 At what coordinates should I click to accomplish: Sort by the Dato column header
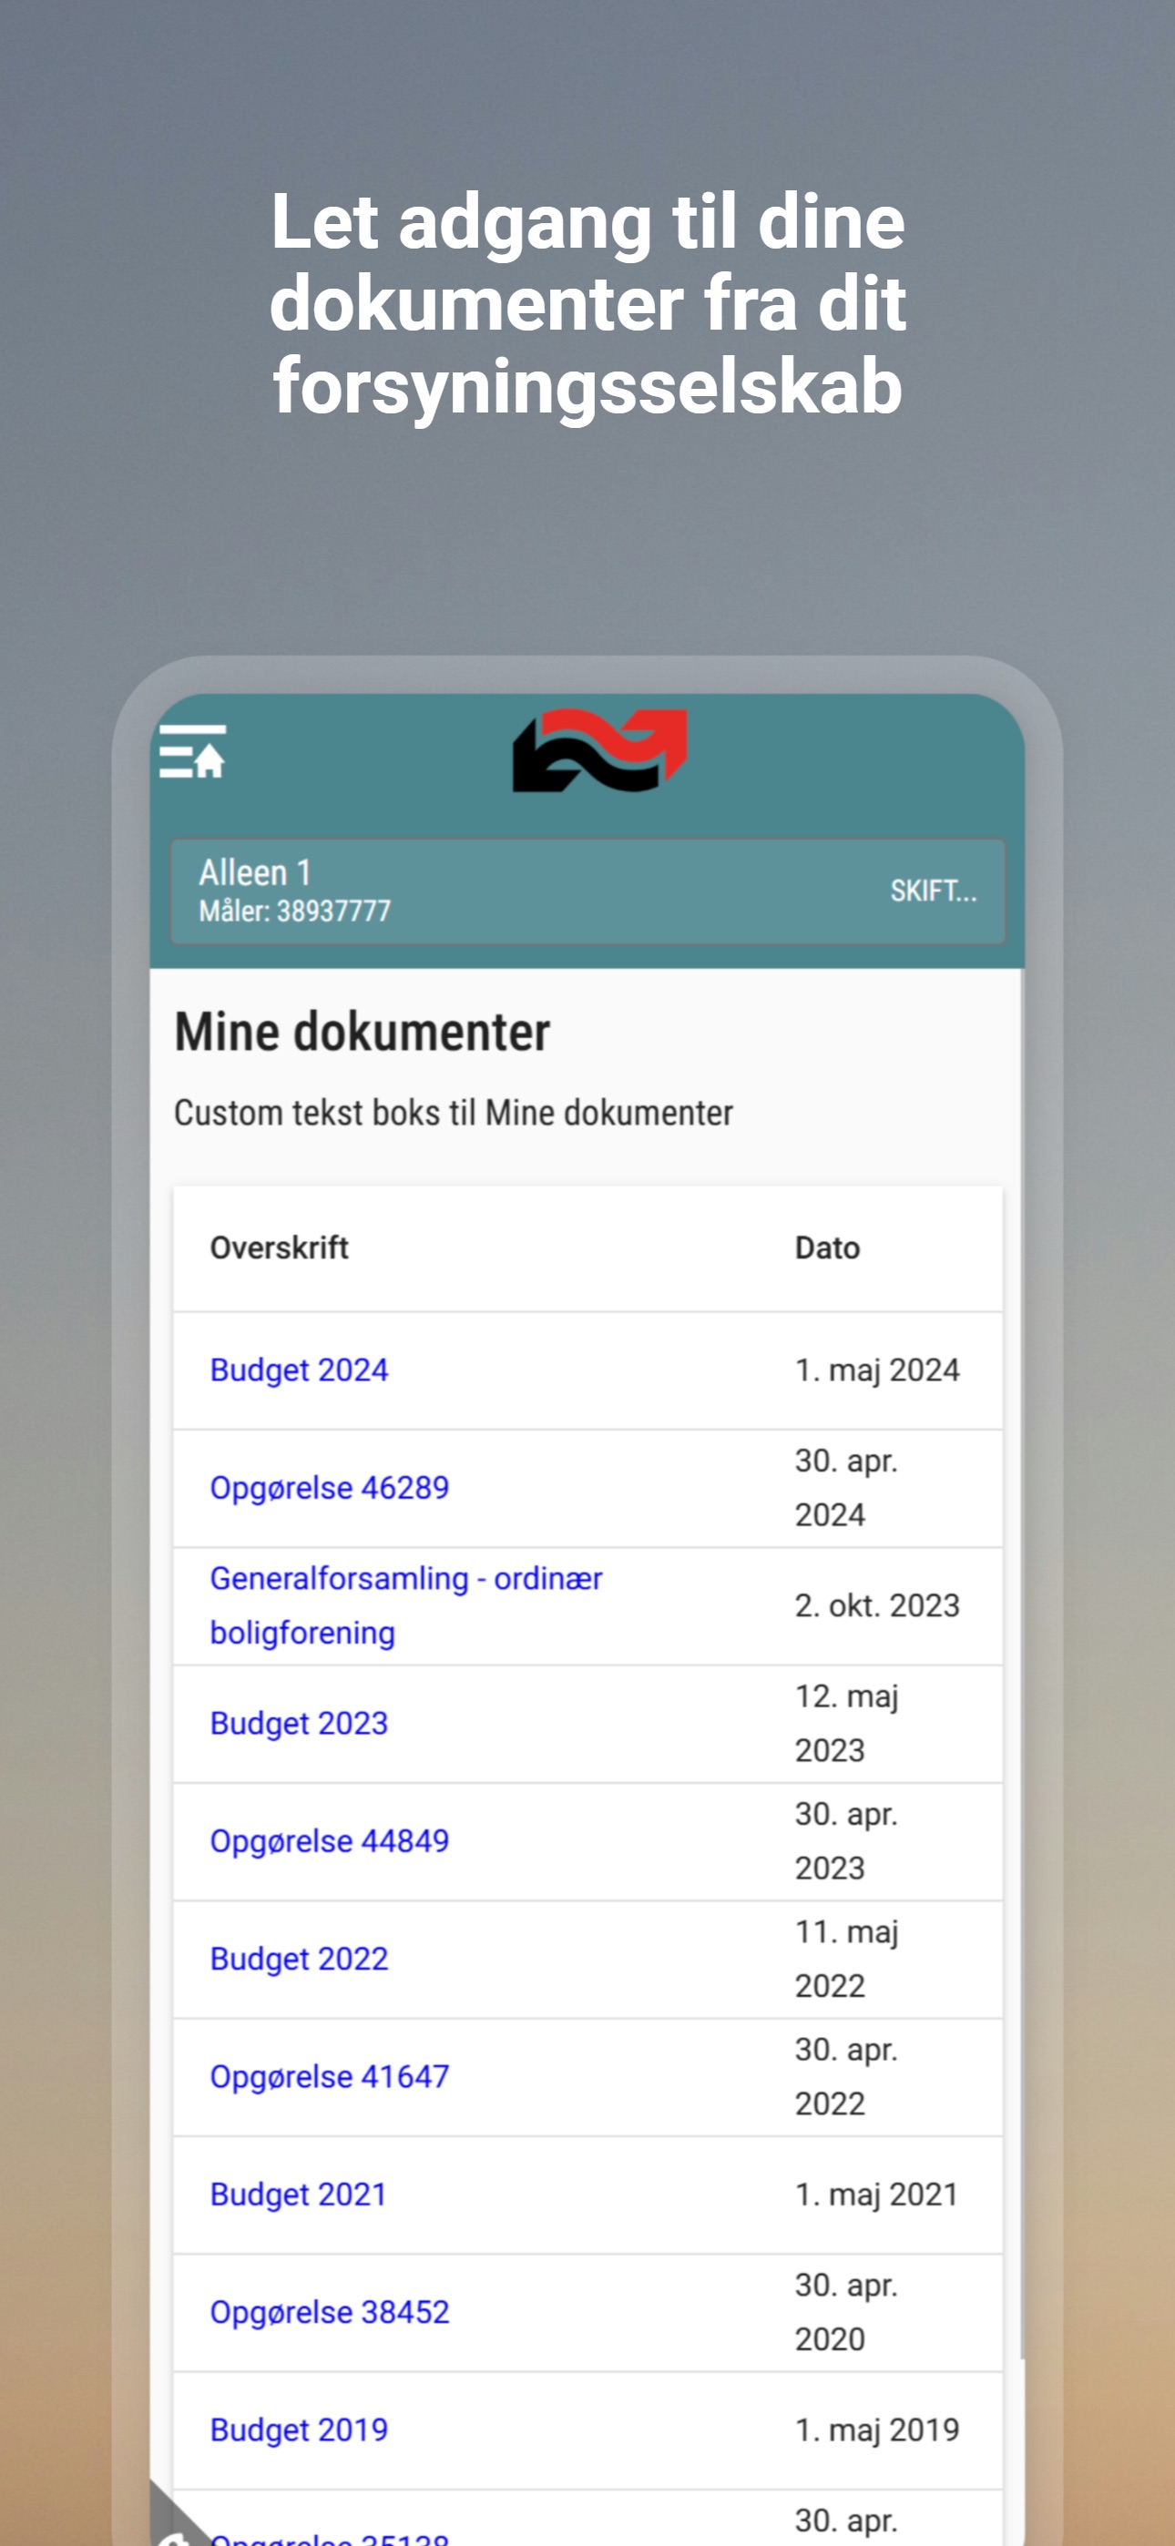click(x=827, y=1248)
